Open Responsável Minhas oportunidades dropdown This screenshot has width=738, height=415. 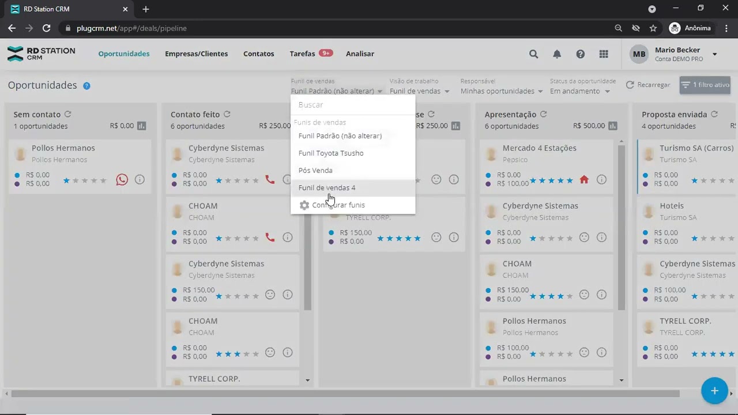point(502,91)
